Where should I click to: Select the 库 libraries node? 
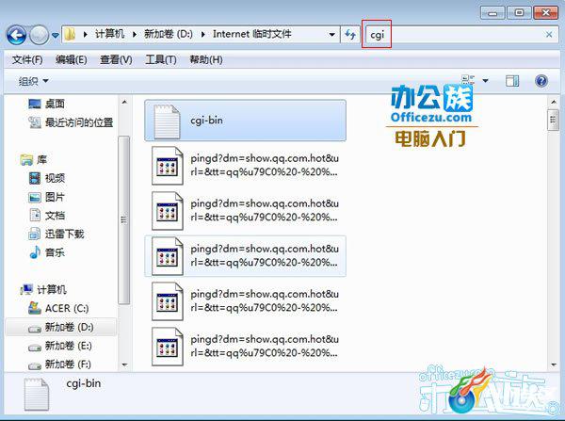click(41, 159)
